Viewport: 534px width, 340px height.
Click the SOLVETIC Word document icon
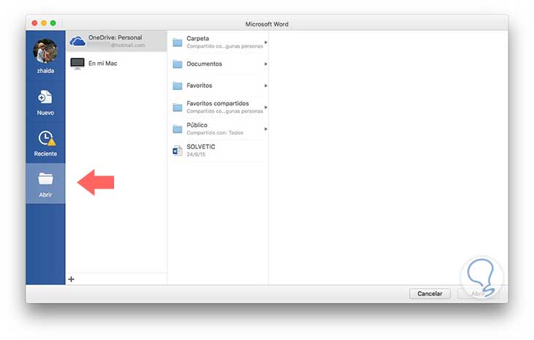pos(178,151)
